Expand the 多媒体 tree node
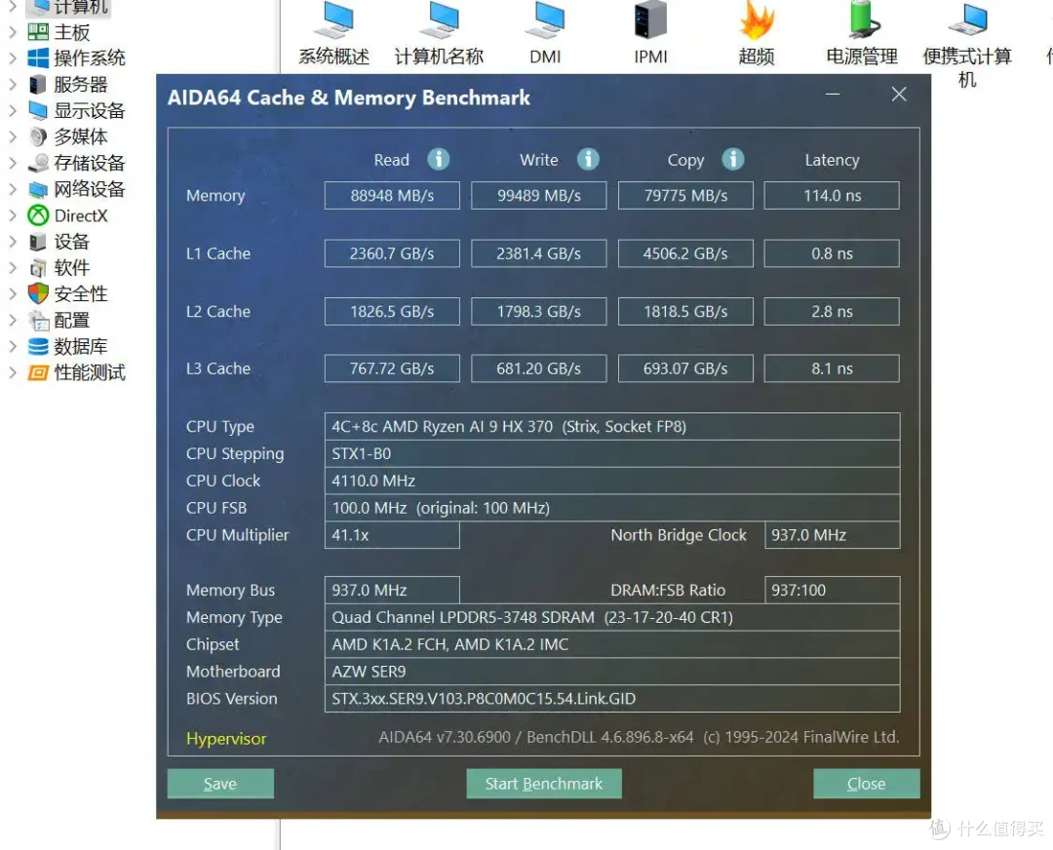The width and height of the screenshot is (1053, 850). (12, 136)
